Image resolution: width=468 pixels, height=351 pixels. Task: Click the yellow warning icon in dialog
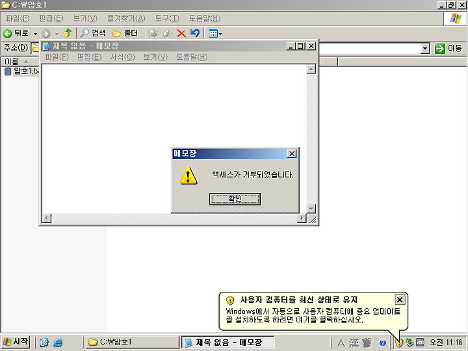click(x=188, y=175)
